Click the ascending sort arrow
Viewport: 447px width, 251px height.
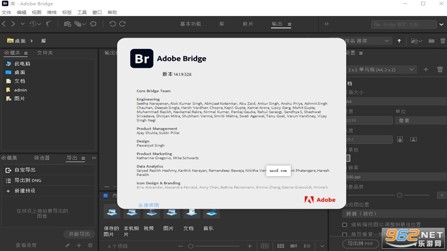click(399, 41)
